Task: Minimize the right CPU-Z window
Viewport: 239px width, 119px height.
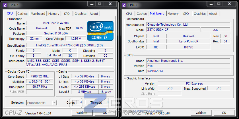Action: (x=211, y=4)
